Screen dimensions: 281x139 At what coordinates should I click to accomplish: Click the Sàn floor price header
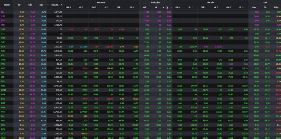(x=41, y=5)
